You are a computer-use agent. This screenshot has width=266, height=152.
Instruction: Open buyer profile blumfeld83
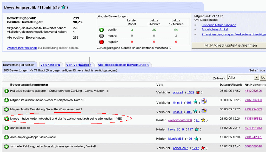pyautogui.click(x=176, y=139)
